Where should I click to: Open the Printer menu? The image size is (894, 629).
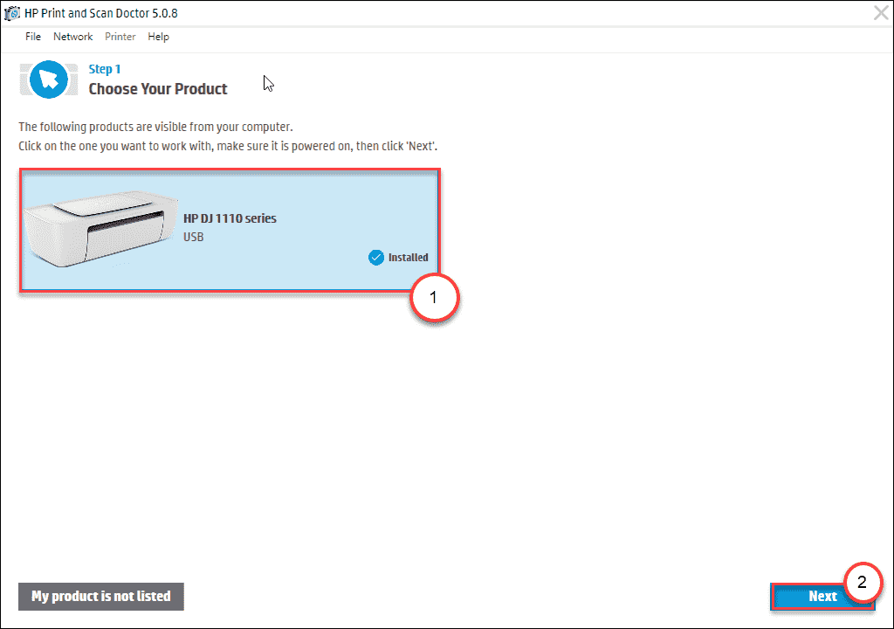(120, 37)
